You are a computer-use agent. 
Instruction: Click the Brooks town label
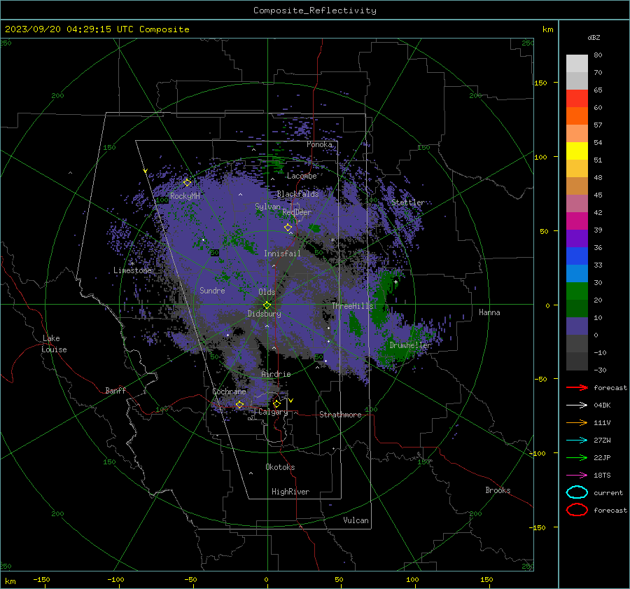pyautogui.click(x=498, y=490)
